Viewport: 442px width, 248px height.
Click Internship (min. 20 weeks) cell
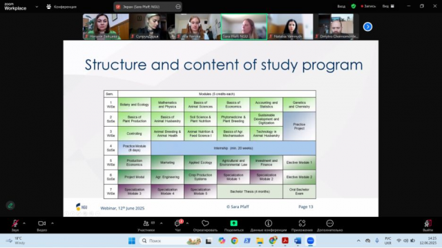point(233,148)
